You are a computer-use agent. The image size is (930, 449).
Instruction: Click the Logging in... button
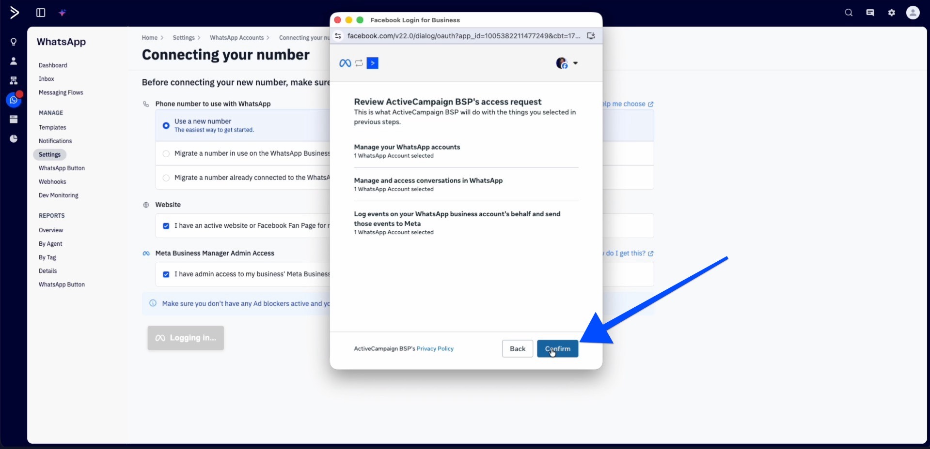(x=186, y=338)
